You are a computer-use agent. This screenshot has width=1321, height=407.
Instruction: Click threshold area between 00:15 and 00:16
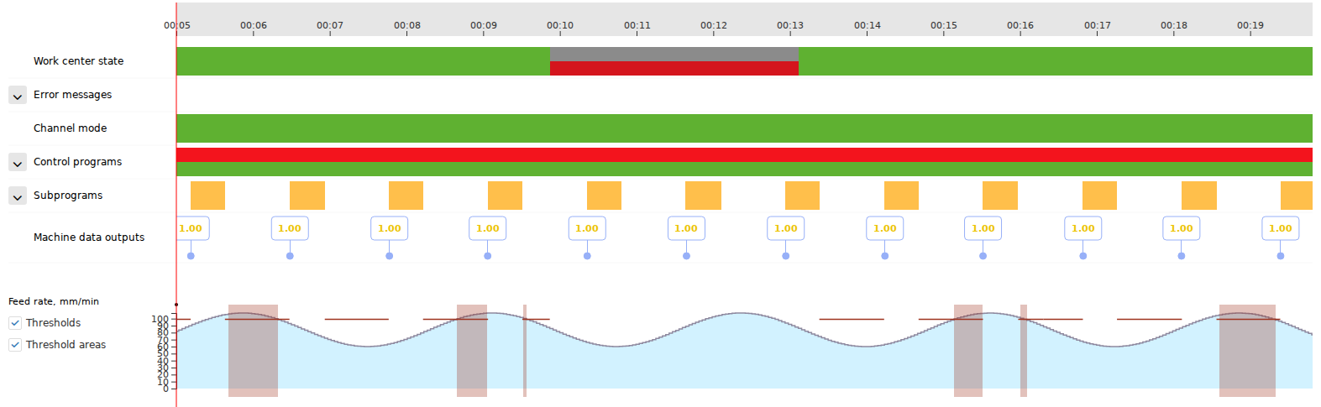[x=968, y=351]
